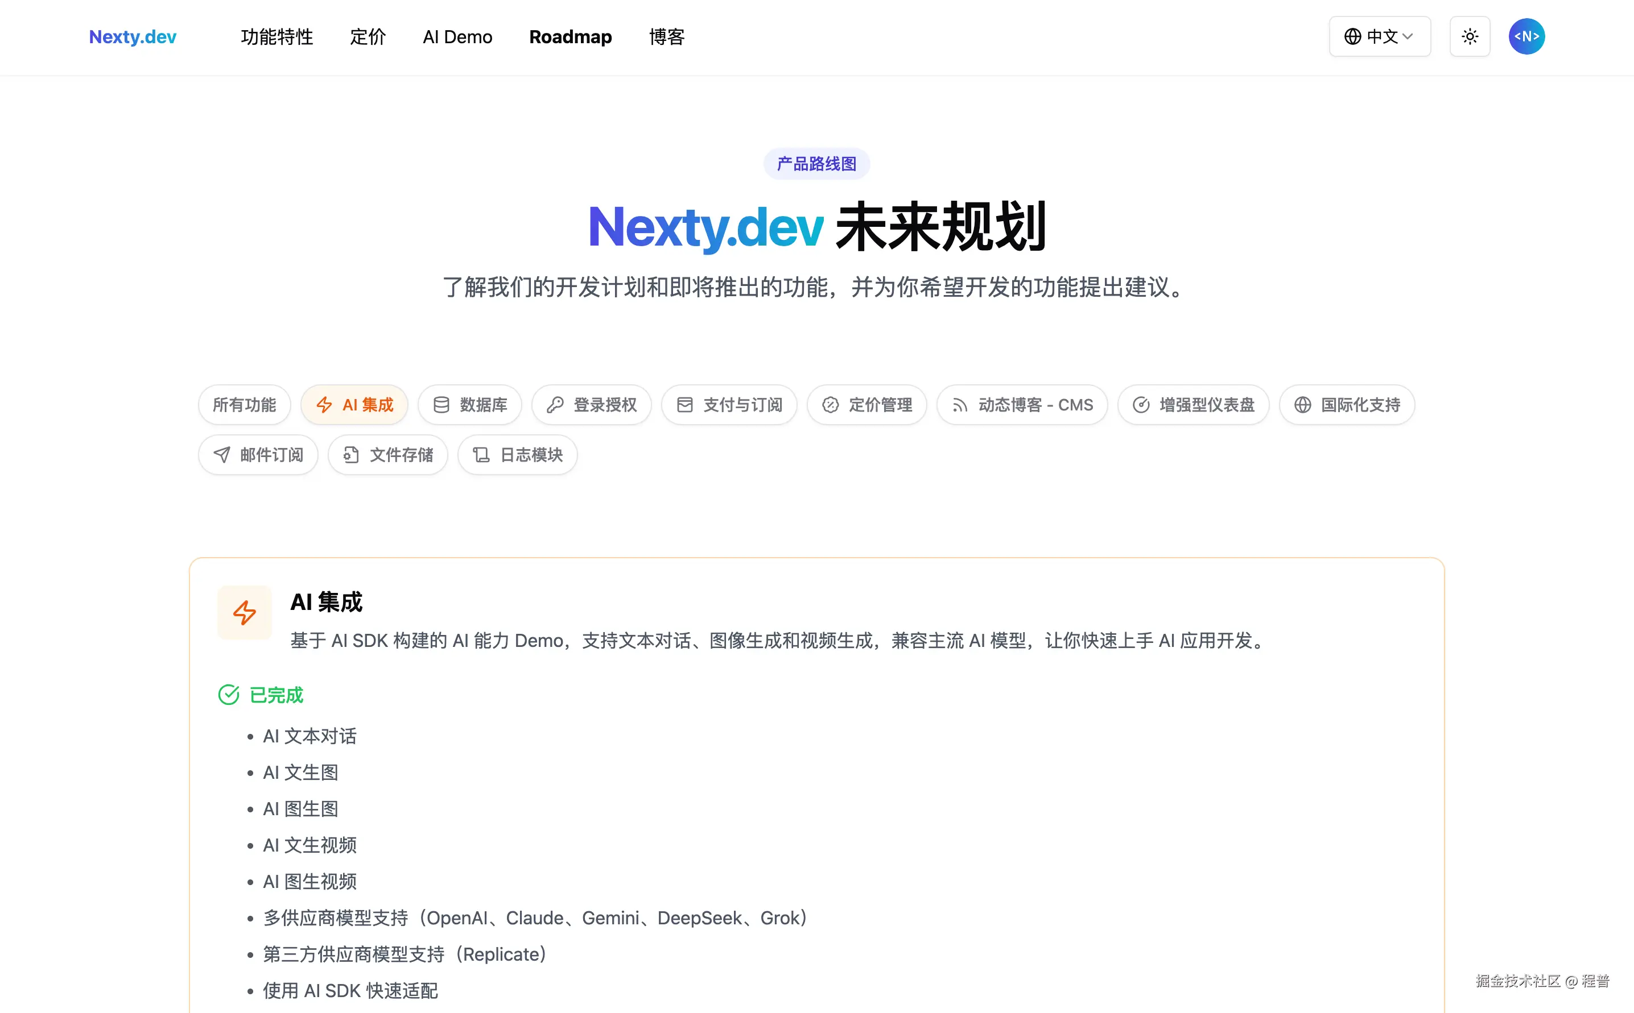Screen dimensions: 1634x1013
Task: Show 所有功能 all features filter
Action: [244, 405]
